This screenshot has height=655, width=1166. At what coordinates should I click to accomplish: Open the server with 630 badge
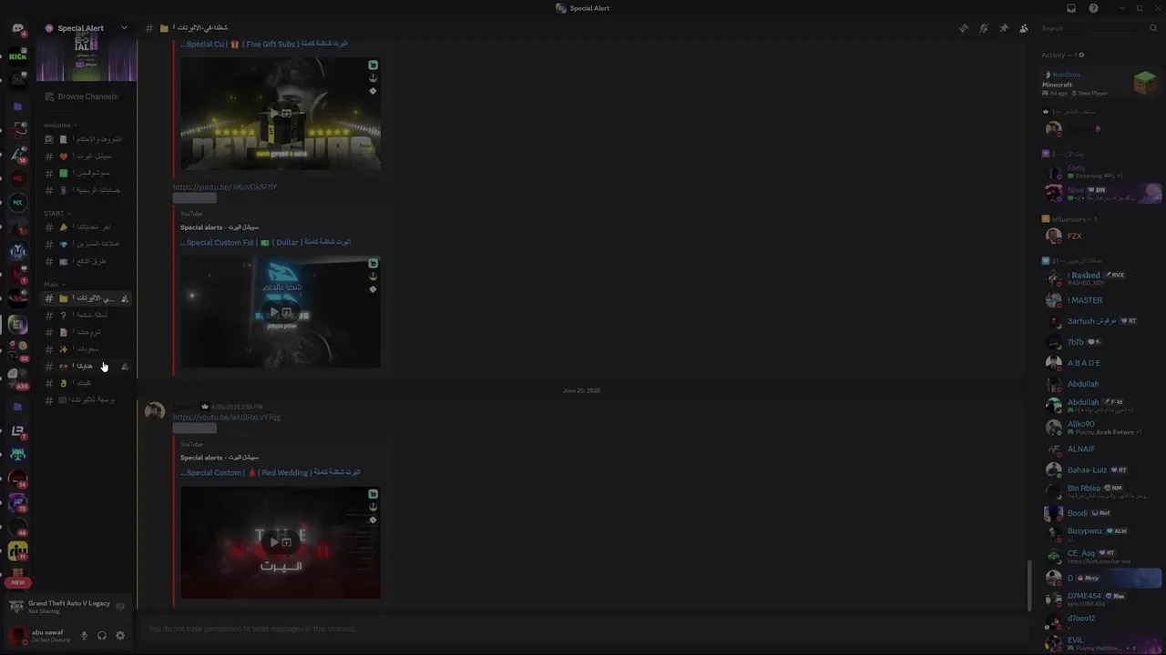tap(17, 378)
